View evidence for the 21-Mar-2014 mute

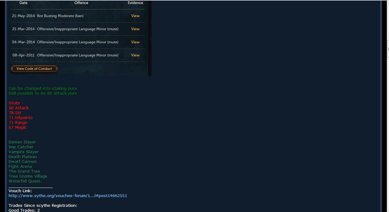point(135,29)
